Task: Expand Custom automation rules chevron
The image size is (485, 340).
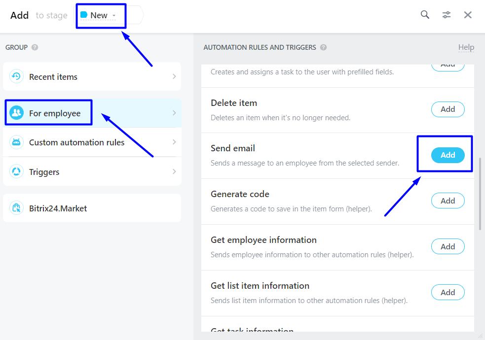Action: coord(174,142)
